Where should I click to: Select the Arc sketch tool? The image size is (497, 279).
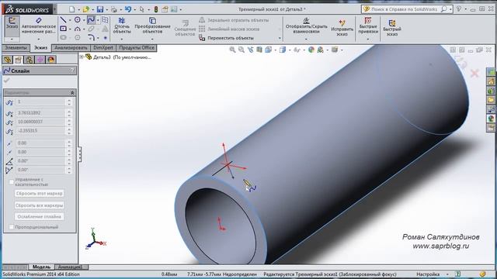78,29
